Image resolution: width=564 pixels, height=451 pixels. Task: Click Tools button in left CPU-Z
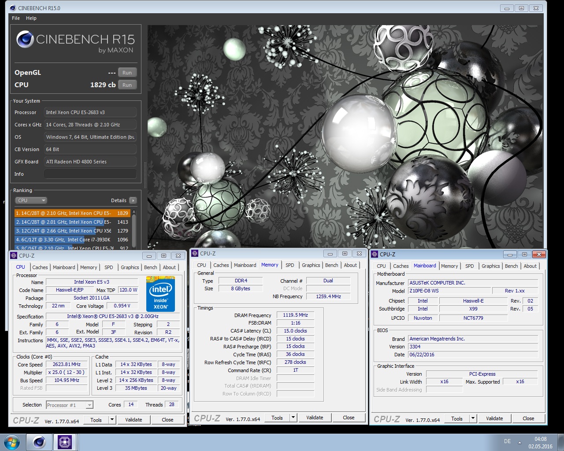point(96,420)
